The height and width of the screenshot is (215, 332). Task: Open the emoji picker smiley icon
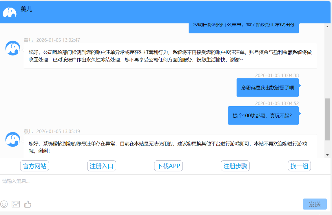(x=4, y=204)
